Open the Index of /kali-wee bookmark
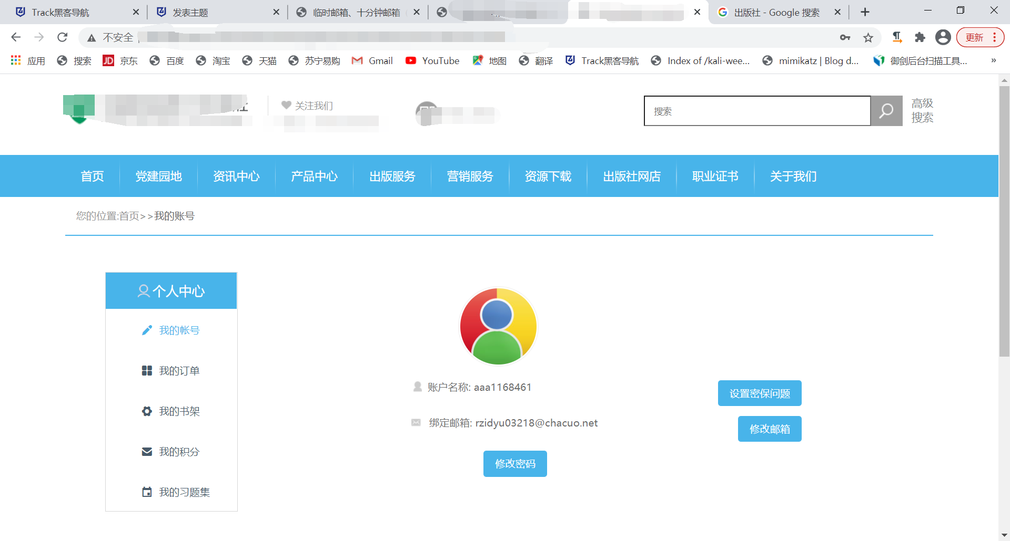1010x541 pixels. click(700, 61)
